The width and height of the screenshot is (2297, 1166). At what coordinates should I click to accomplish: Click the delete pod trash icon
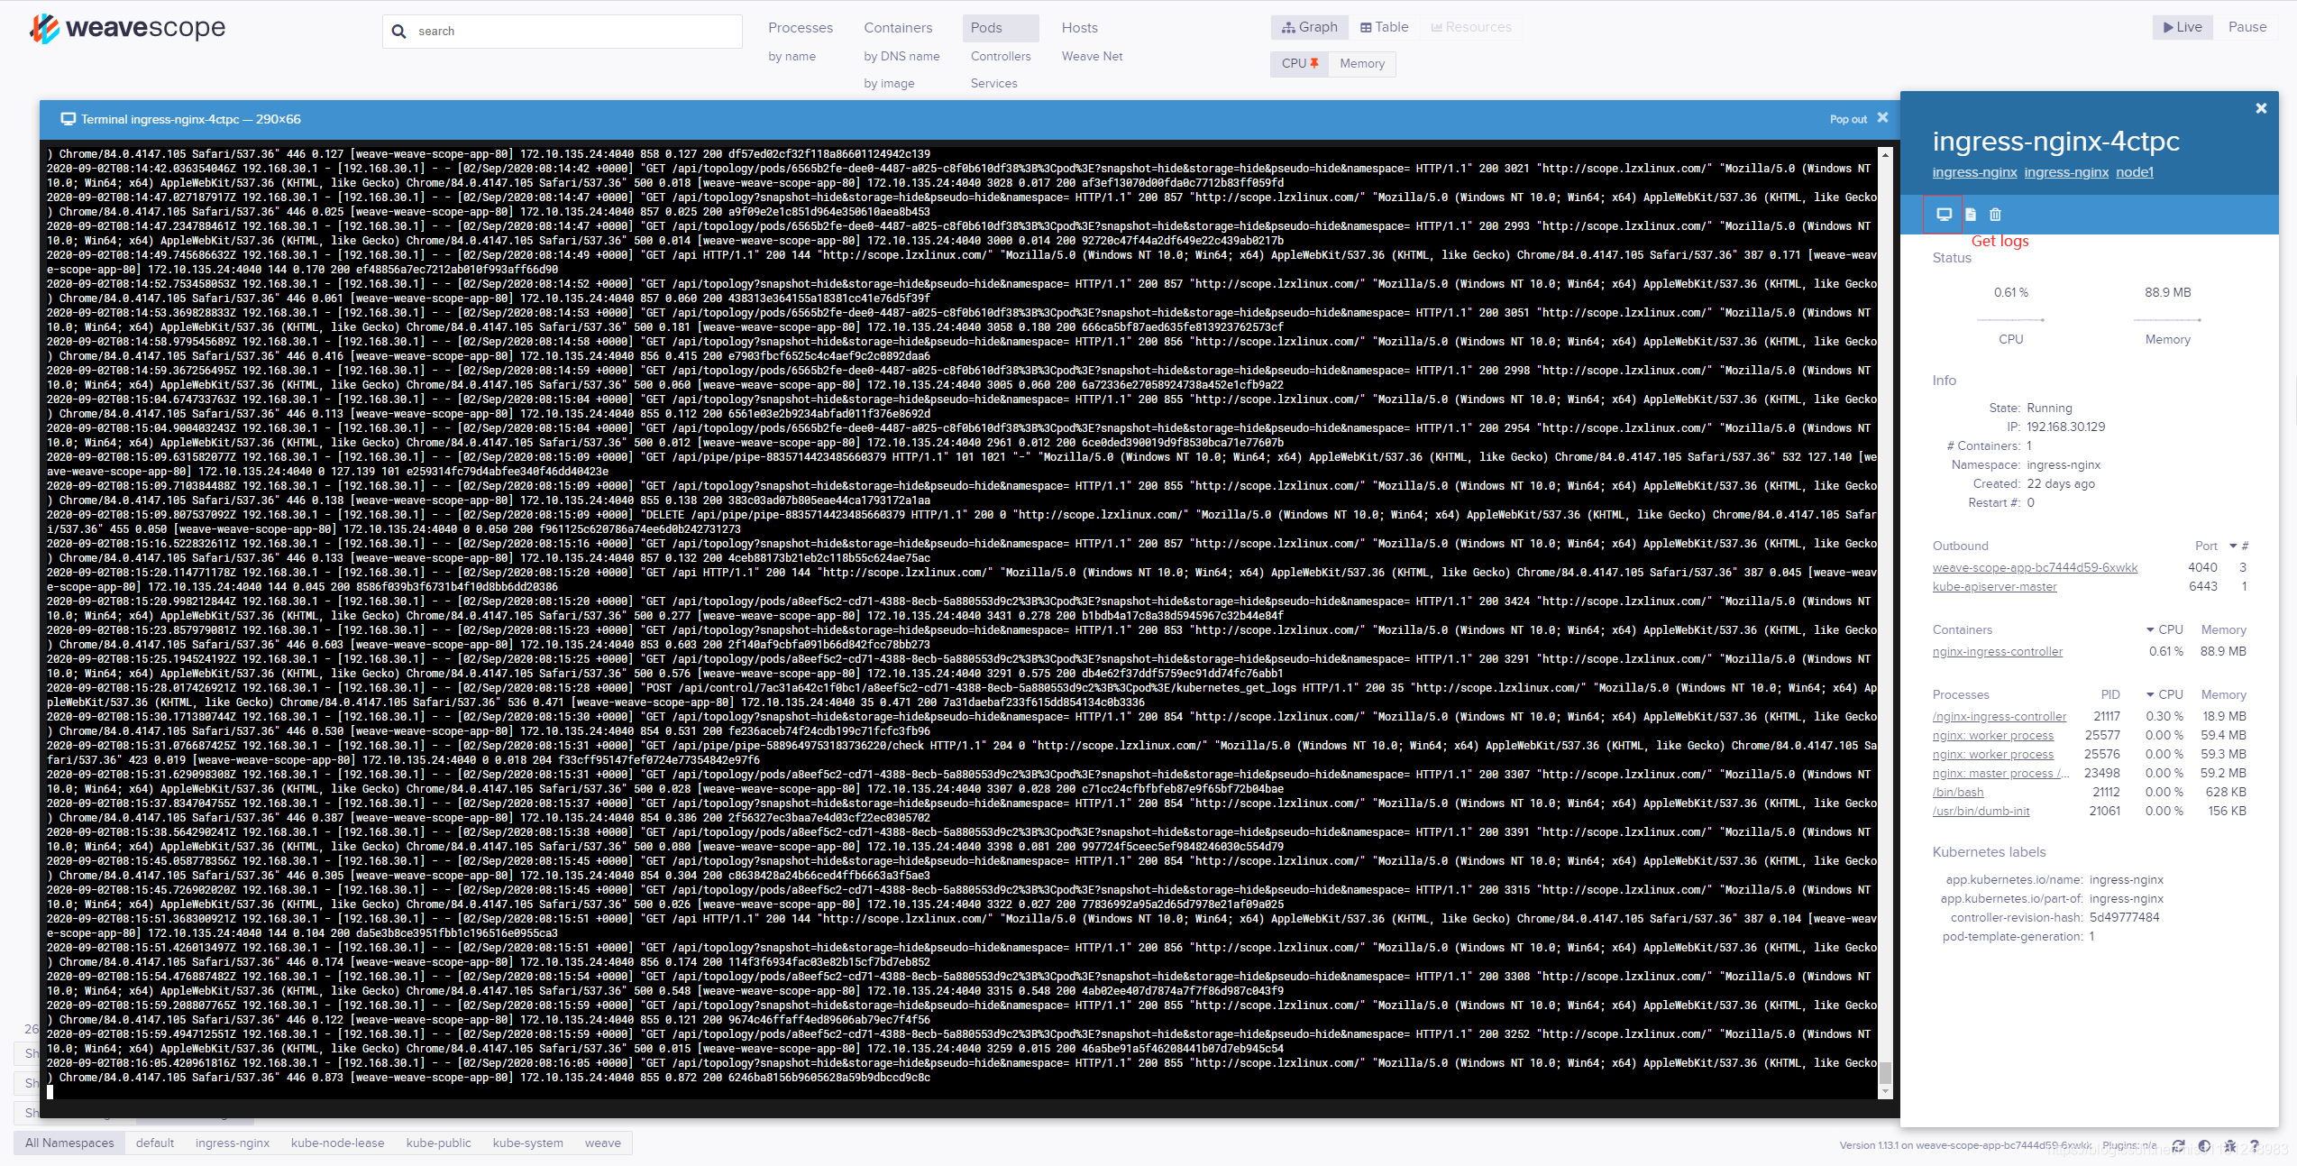[x=1995, y=215]
